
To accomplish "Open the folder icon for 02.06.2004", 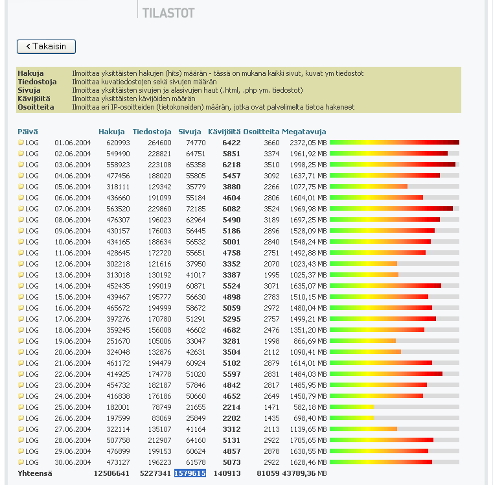I will [x=21, y=154].
